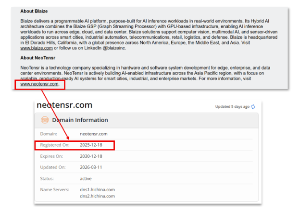This screenshot has height=207, width=300.
Task: Click the Domain: label
Action: (49, 134)
